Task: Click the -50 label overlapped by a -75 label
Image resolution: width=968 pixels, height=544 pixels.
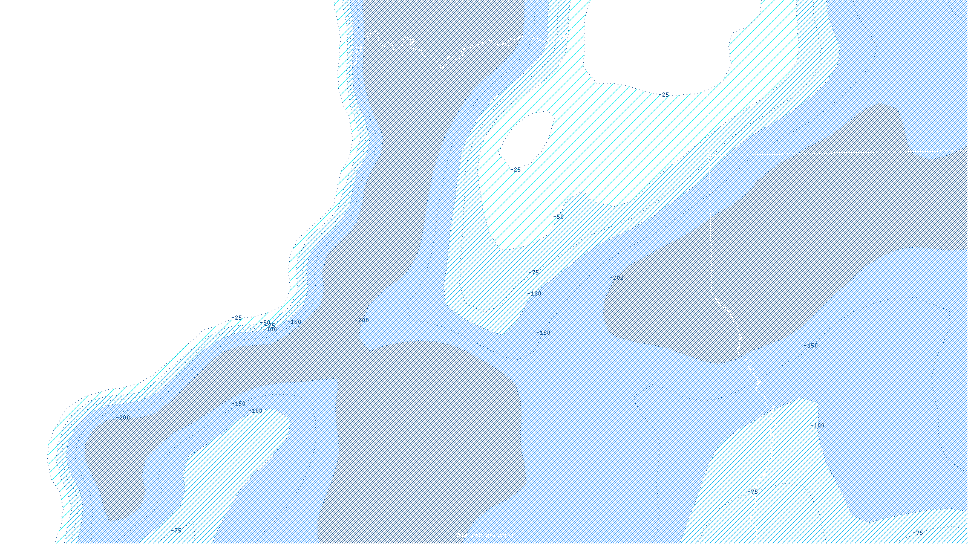Action: [266, 323]
